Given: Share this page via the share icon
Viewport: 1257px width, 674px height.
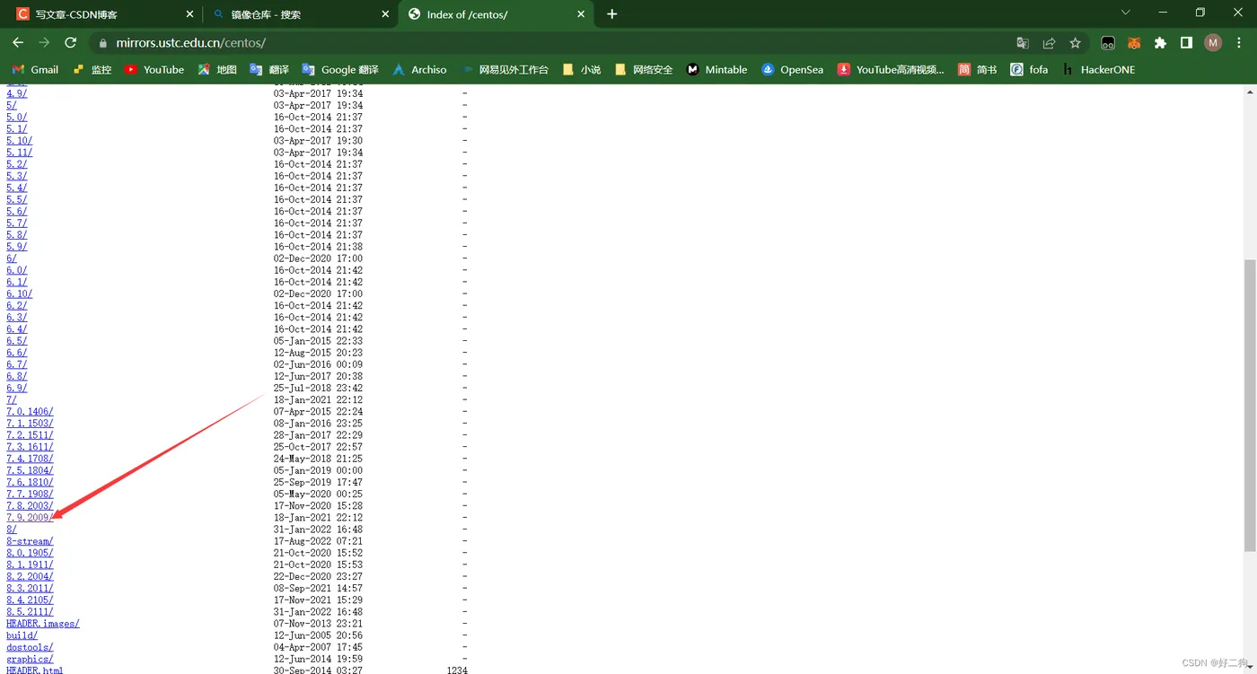Looking at the screenshot, I should tap(1049, 42).
